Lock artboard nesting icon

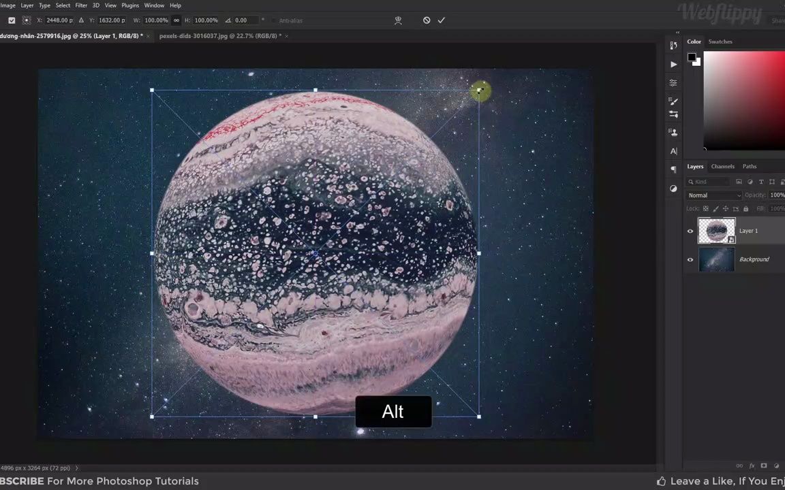point(736,208)
